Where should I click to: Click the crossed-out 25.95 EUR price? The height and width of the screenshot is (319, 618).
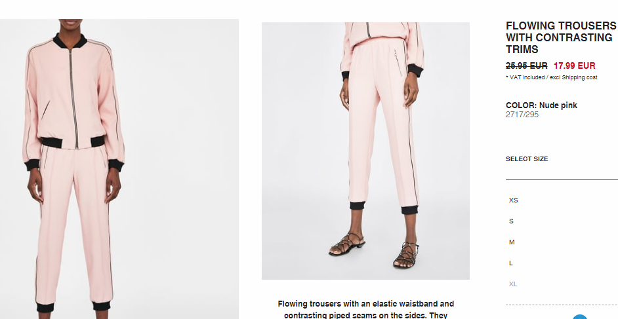tap(527, 66)
